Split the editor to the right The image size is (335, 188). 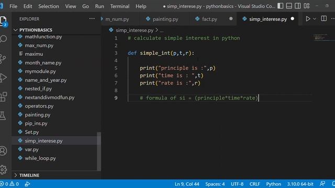(x=323, y=19)
